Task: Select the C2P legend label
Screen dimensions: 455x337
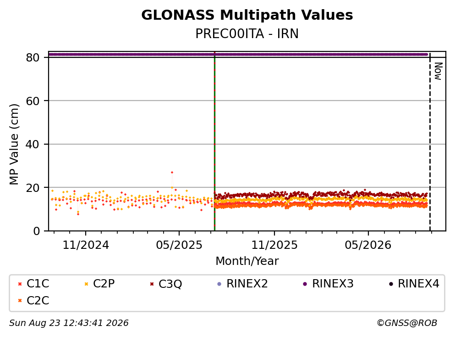Action: 104,283
